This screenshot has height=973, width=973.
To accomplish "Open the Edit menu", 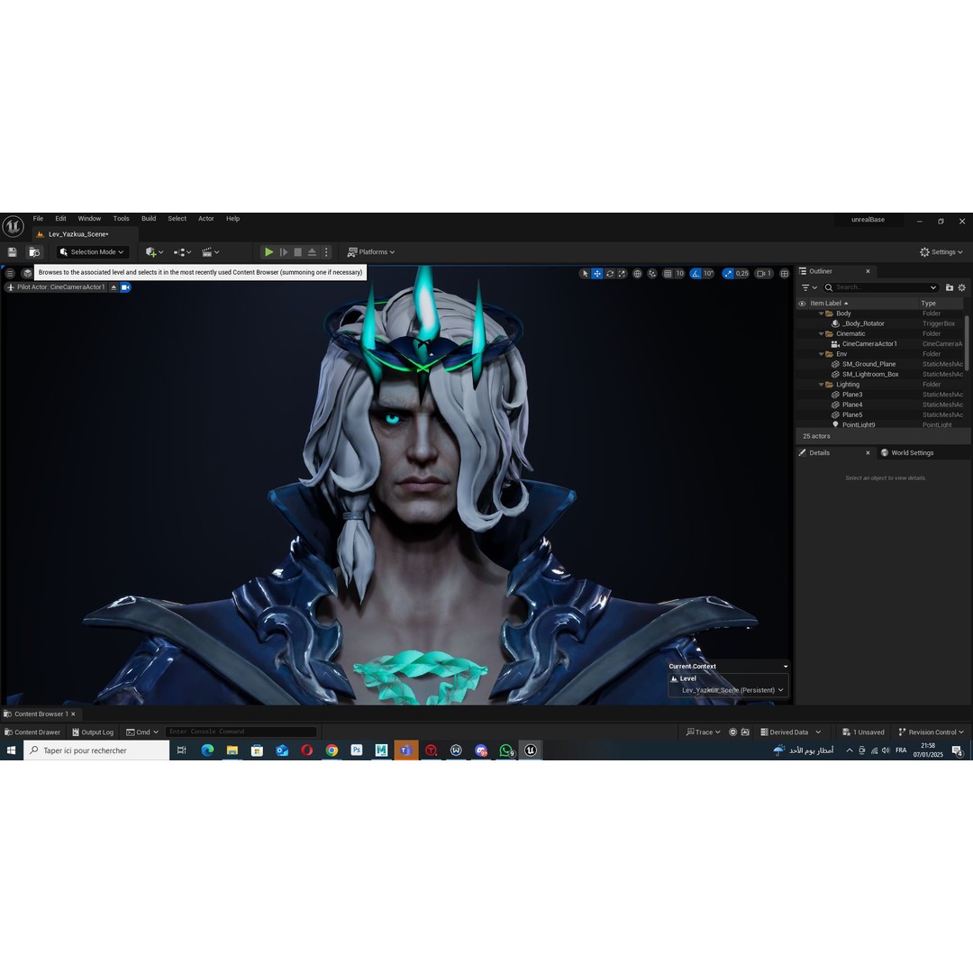I will click(x=61, y=218).
